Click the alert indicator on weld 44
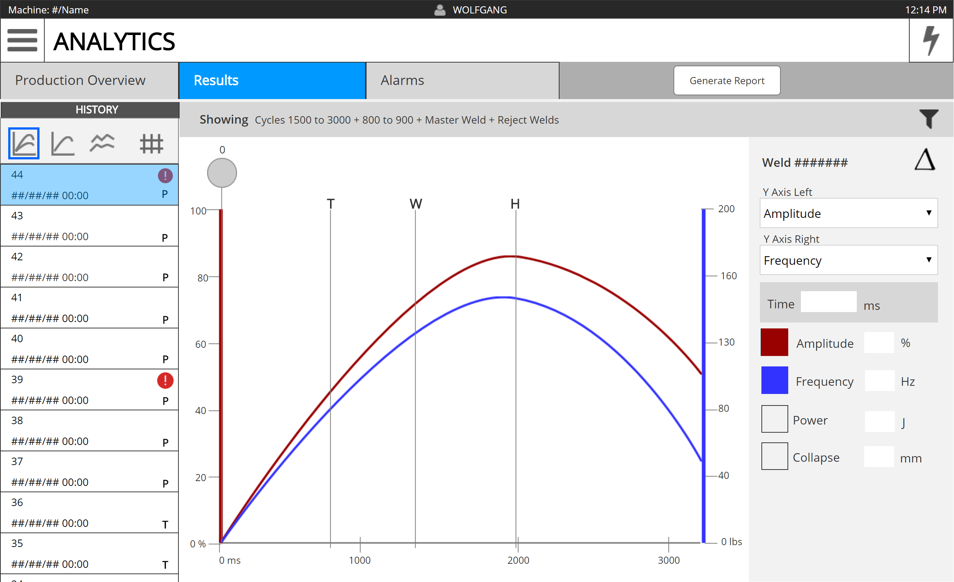Screen dimensions: 954x582 (165, 175)
